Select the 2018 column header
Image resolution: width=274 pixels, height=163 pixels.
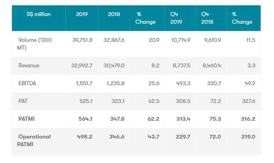coord(114,14)
